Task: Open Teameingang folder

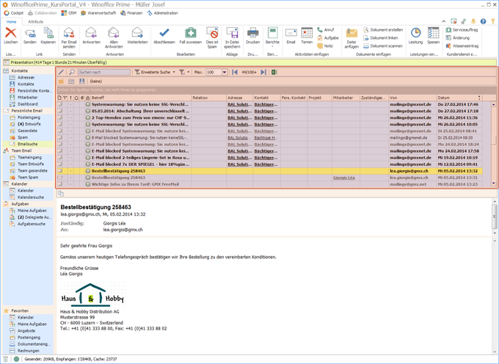Action: click(x=29, y=158)
